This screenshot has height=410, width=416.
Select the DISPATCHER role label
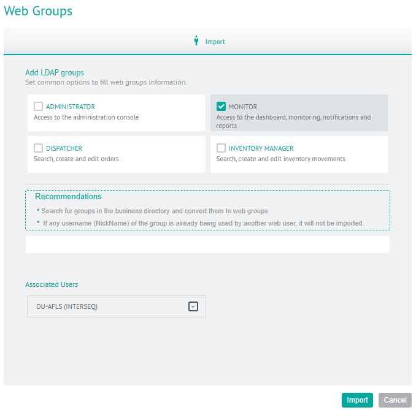(64, 148)
